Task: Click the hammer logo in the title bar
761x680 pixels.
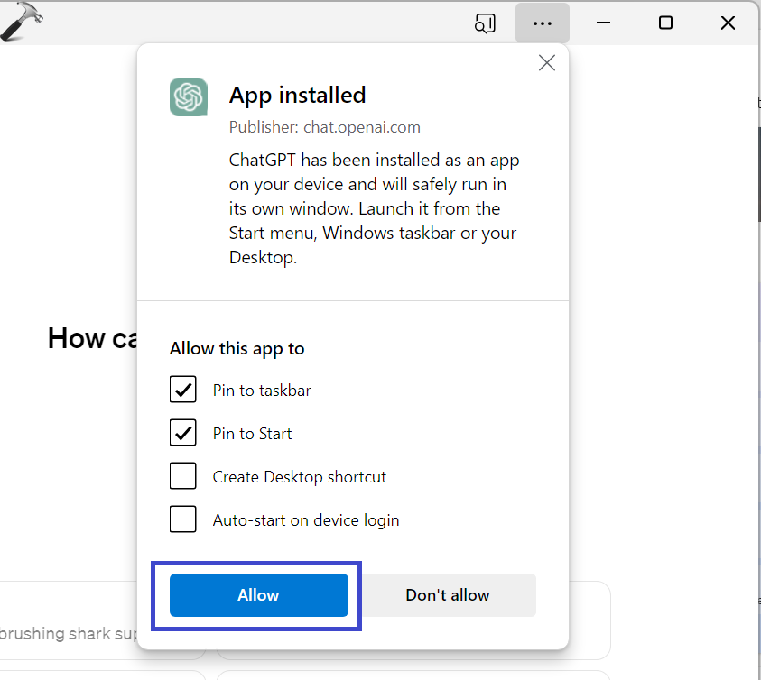Action: (22, 23)
